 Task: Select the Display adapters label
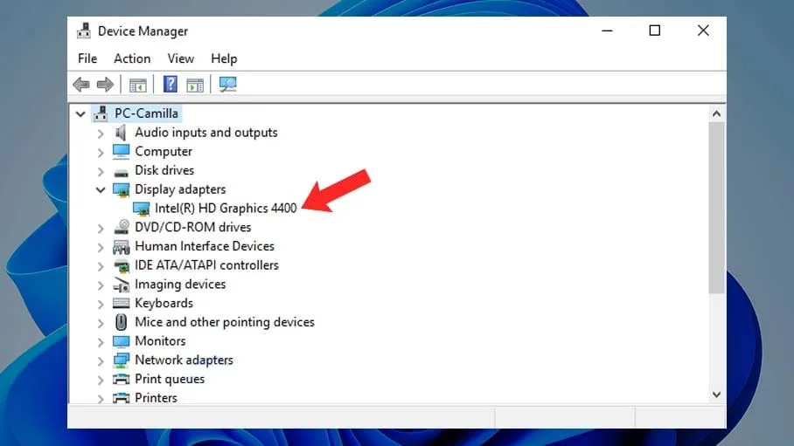click(x=180, y=189)
